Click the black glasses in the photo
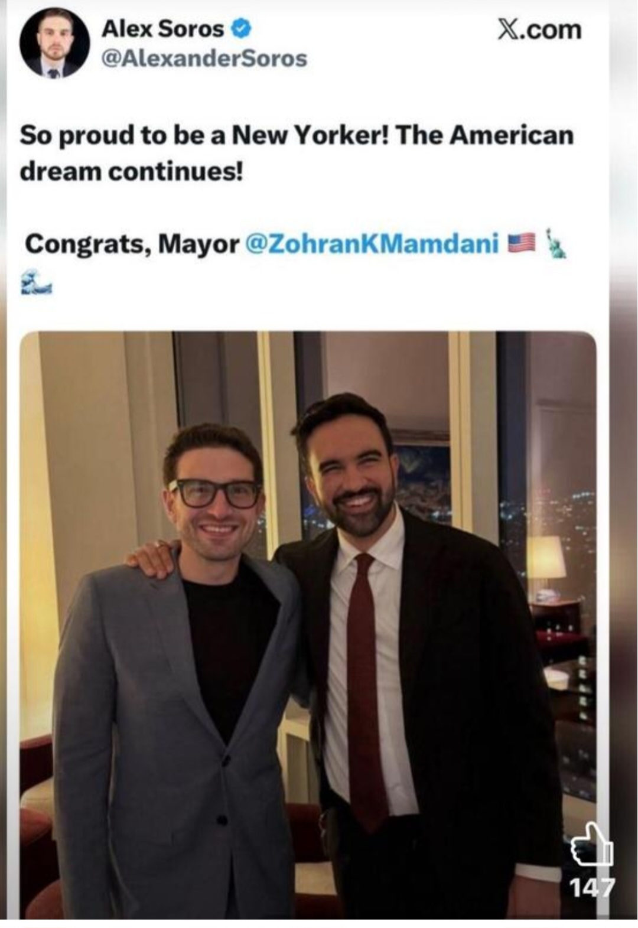The image size is (638, 928). point(216,493)
